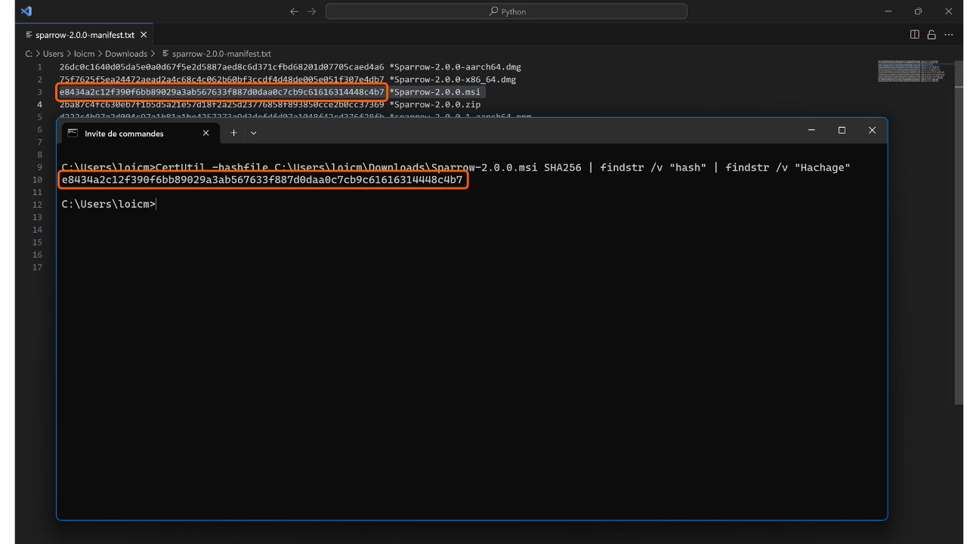This screenshot has height=544, width=967.
Task: Go forward with the right arrow
Action: tap(312, 11)
